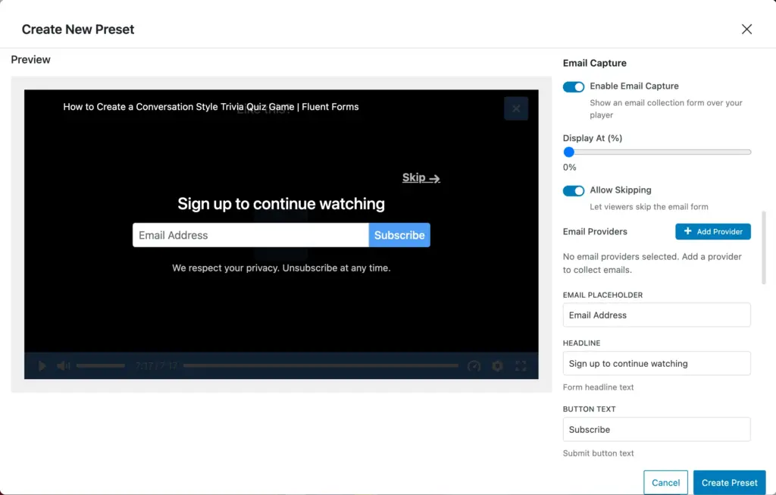The image size is (776, 495).
Task: Click the Subscribe button in the preview
Action: click(399, 235)
